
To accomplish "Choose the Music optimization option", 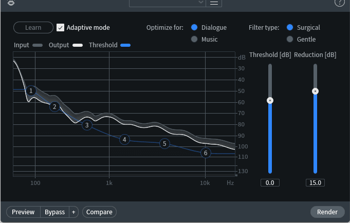I will tap(194, 39).
